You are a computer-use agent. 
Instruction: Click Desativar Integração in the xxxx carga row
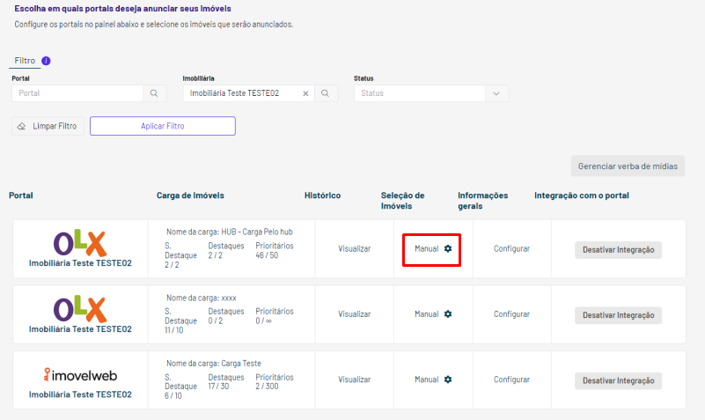coord(618,315)
